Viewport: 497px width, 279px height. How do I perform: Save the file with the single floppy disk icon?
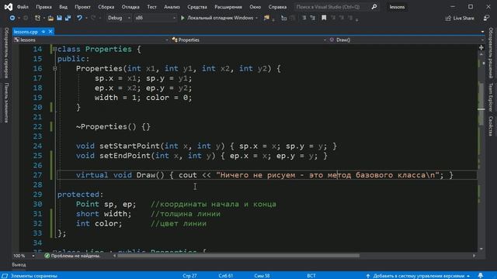[59, 18]
